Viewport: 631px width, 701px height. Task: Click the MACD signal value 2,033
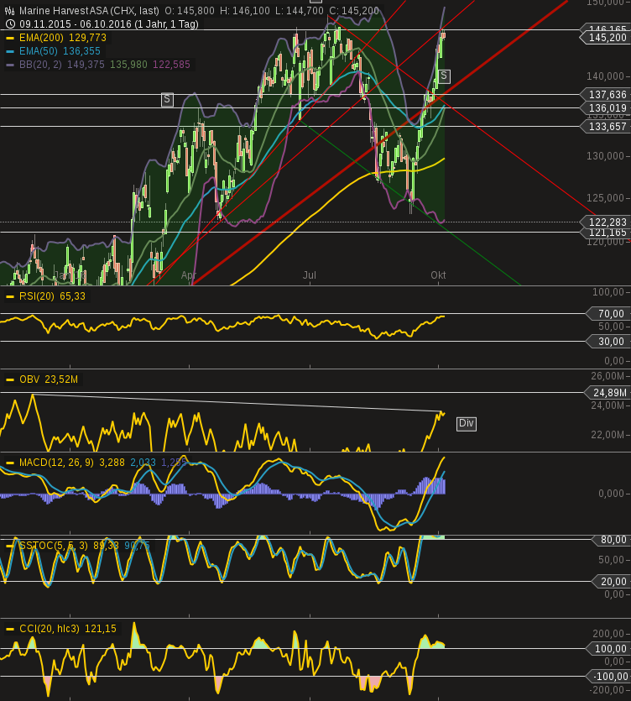pyautogui.click(x=143, y=463)
